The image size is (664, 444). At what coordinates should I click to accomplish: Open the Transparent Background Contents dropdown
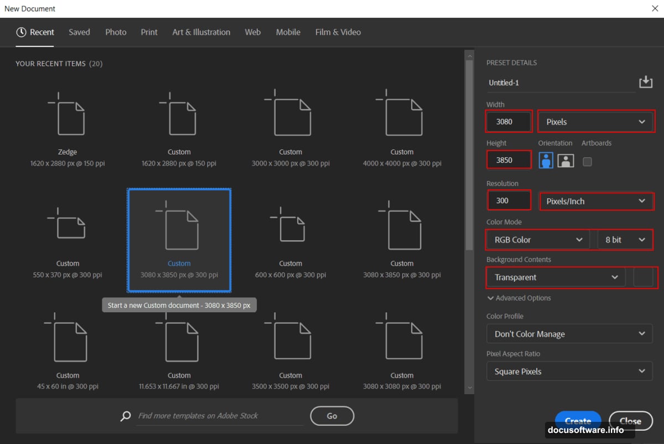[x=555, y=277]
